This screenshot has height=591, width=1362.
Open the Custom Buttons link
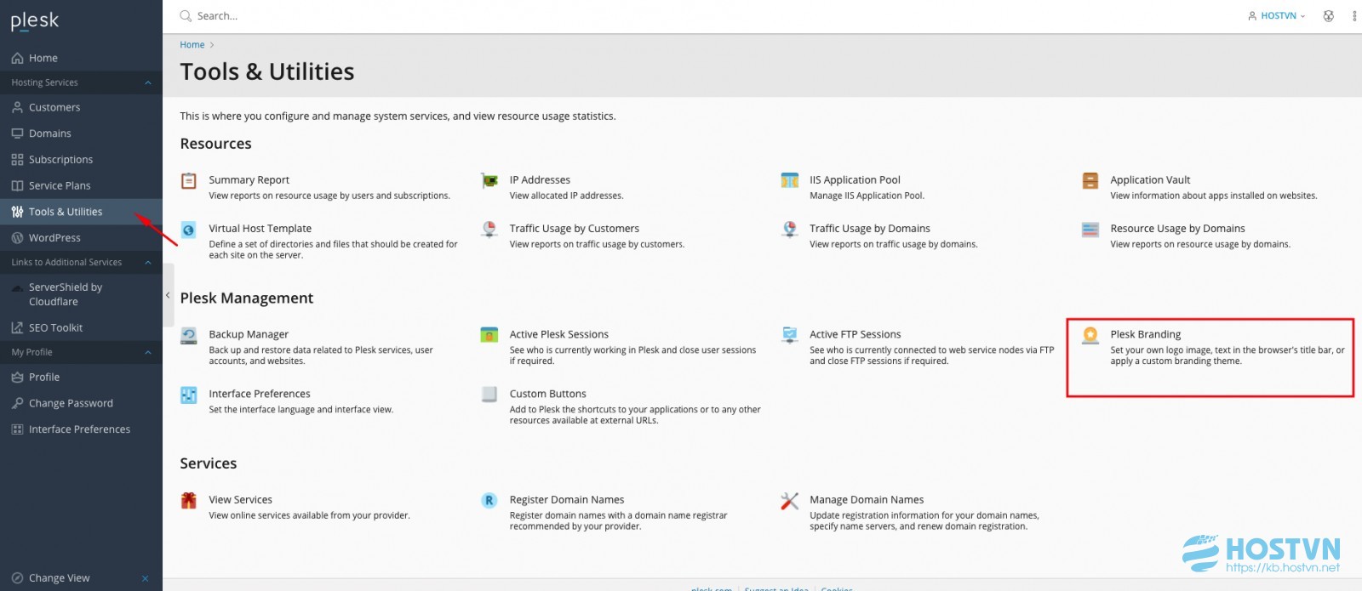coord(547,394)
